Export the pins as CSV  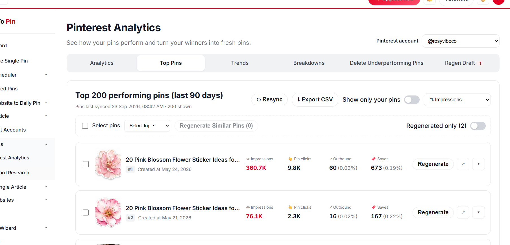(315, 100)
